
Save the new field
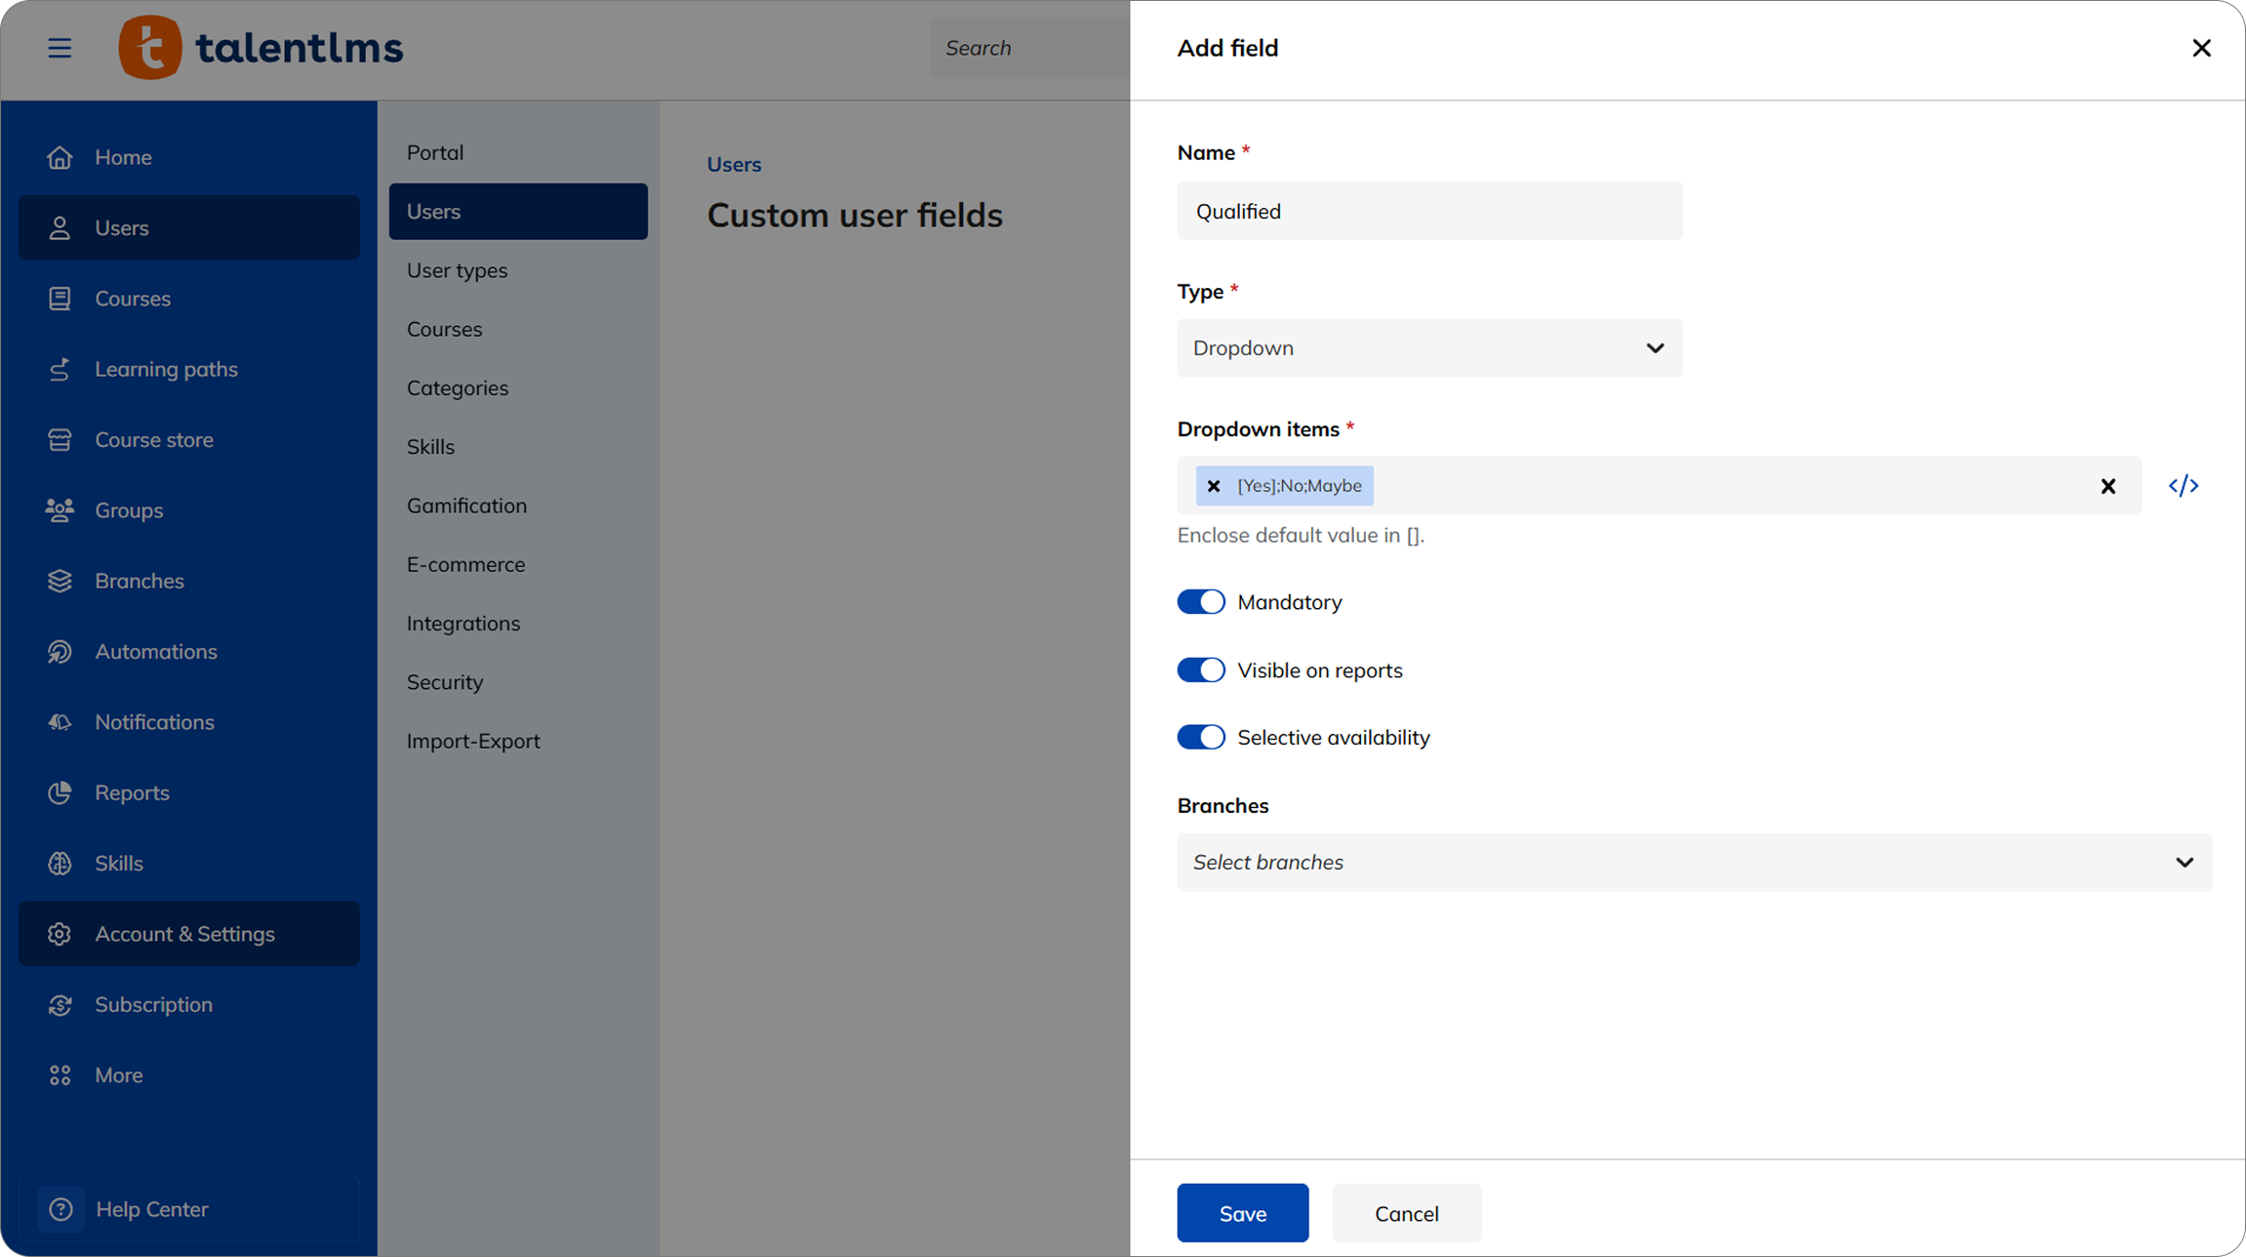1242,1213
